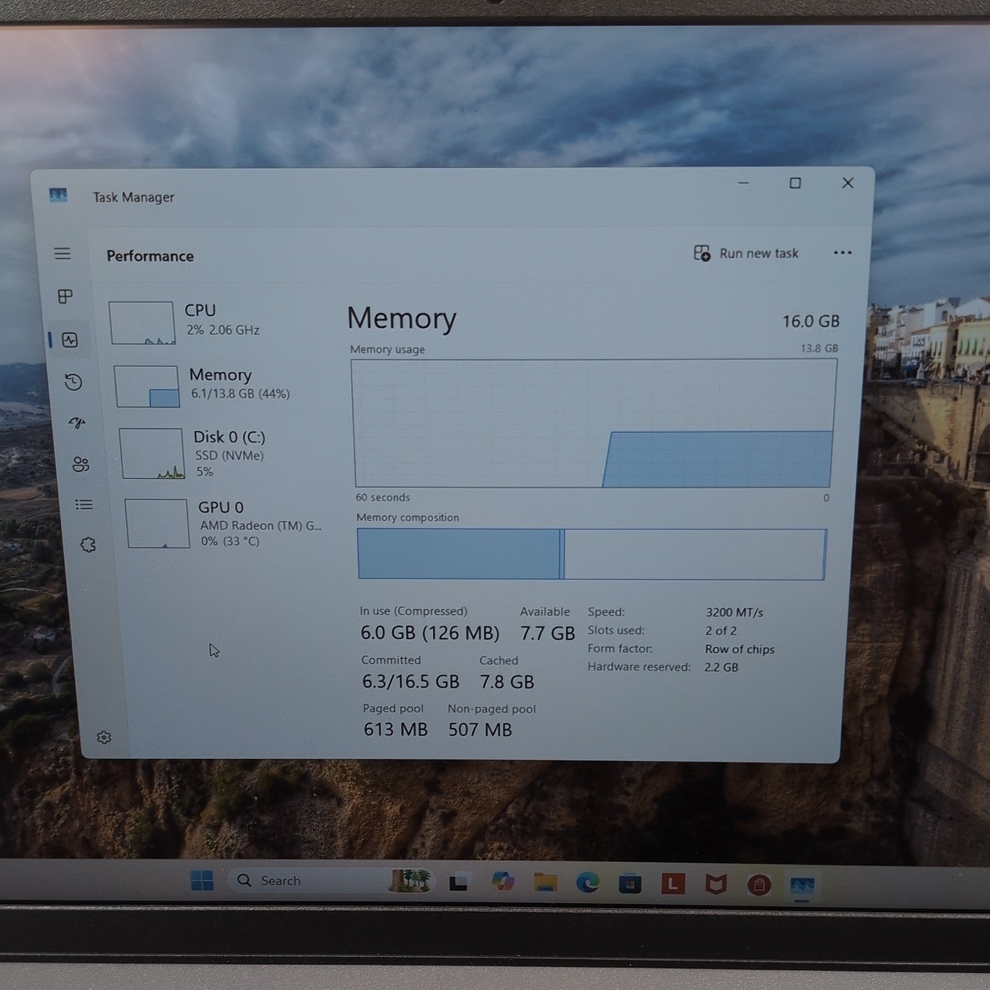990x990 pixels.
Task: Click Run new task button
Action: (746, 253)
